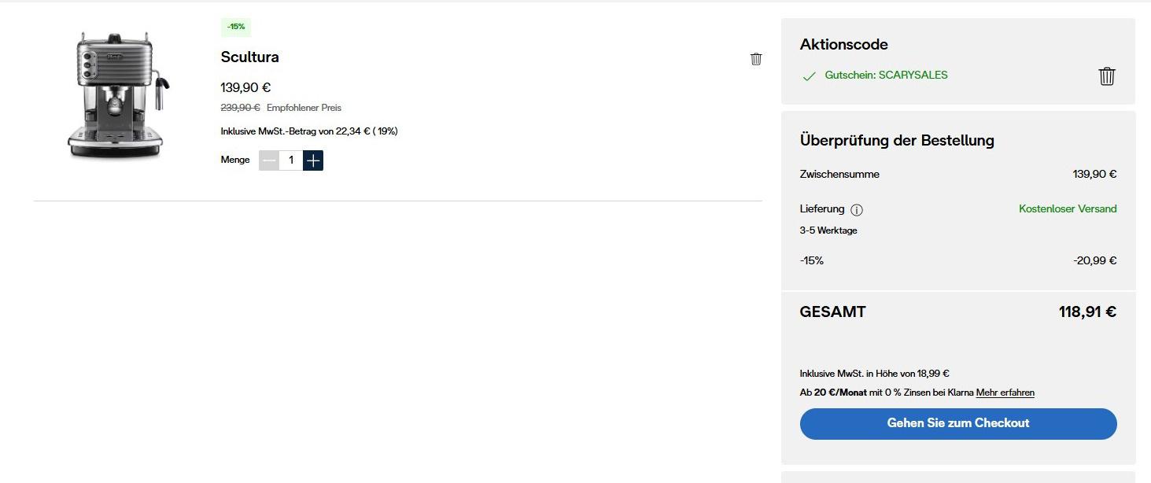The image size is (1151, 483).
Task: Open the Scultura espresso machine image
Action: pyautogui.click(x=118, y=94)
